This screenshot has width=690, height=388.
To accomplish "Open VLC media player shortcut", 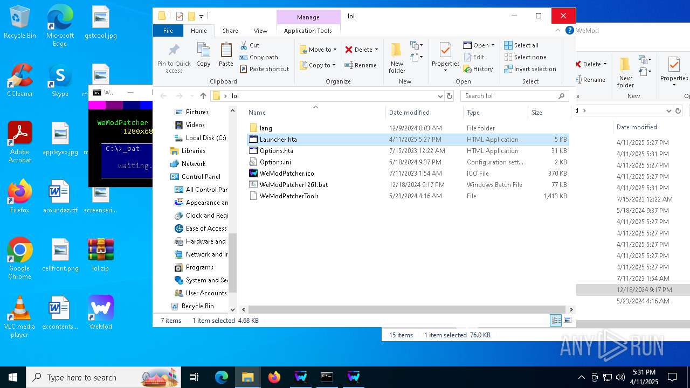I will click(x=20, y=317).
